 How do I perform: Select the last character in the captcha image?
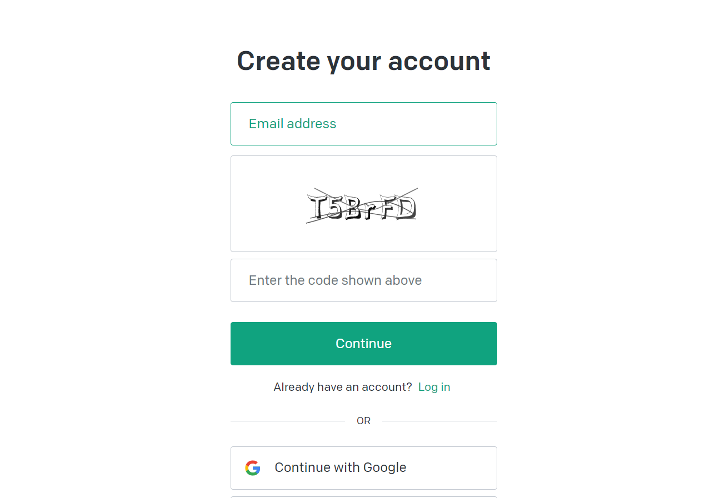pos(407,208)
